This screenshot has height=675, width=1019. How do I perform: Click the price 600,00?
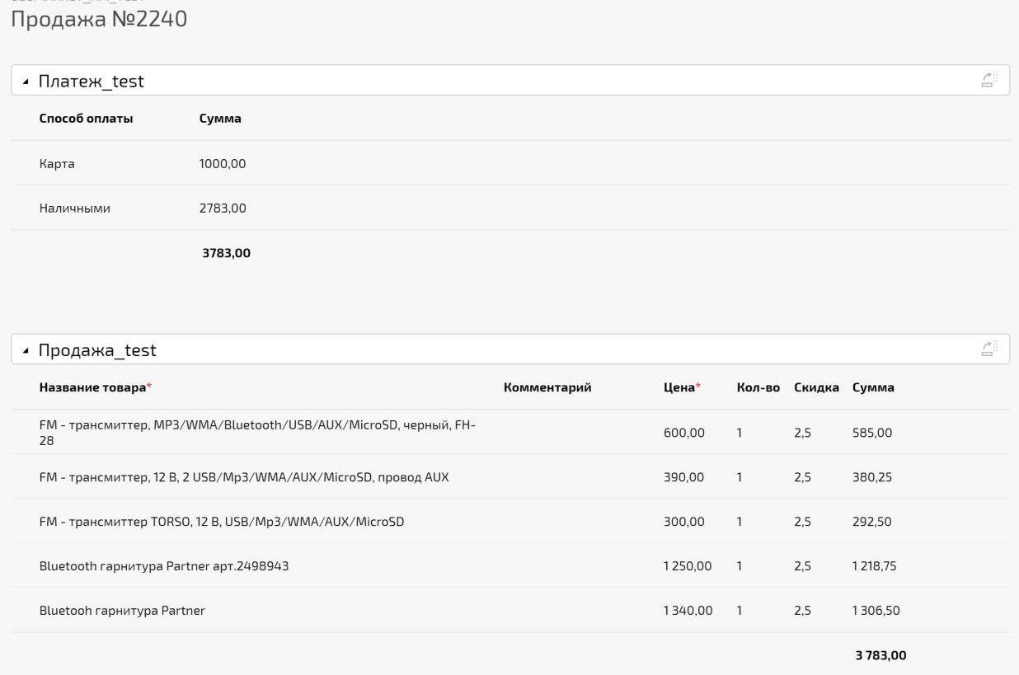tap(684, 433)
